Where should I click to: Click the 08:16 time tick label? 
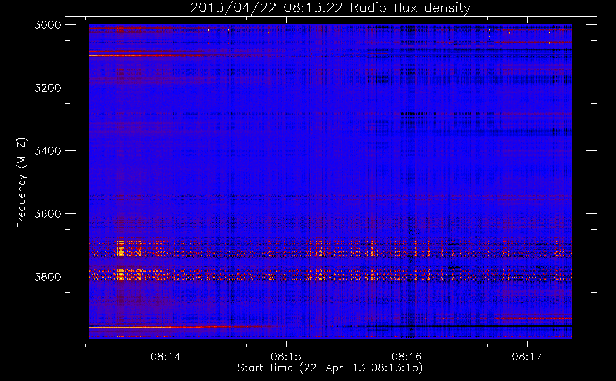(x=407, y=357)
